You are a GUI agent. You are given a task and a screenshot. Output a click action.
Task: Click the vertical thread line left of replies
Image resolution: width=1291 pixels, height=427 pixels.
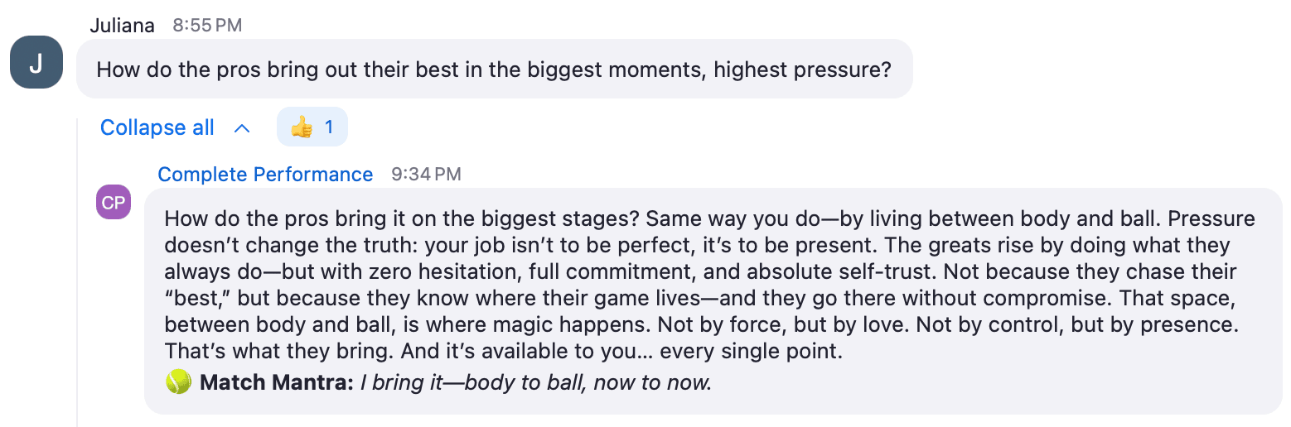77,273
